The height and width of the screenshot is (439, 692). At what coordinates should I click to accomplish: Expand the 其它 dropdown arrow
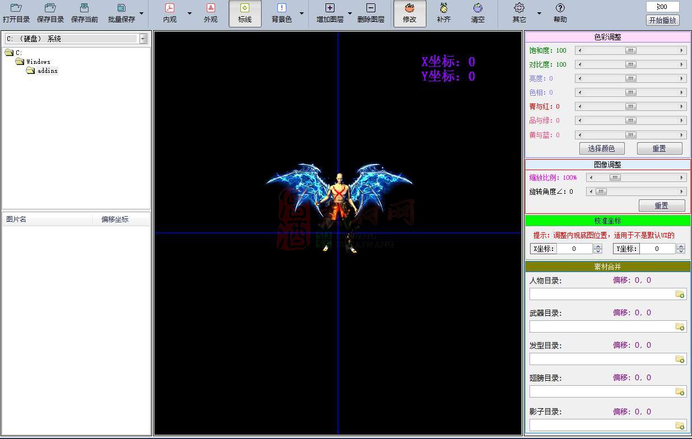pyautogui.click(x=539, y=13)
